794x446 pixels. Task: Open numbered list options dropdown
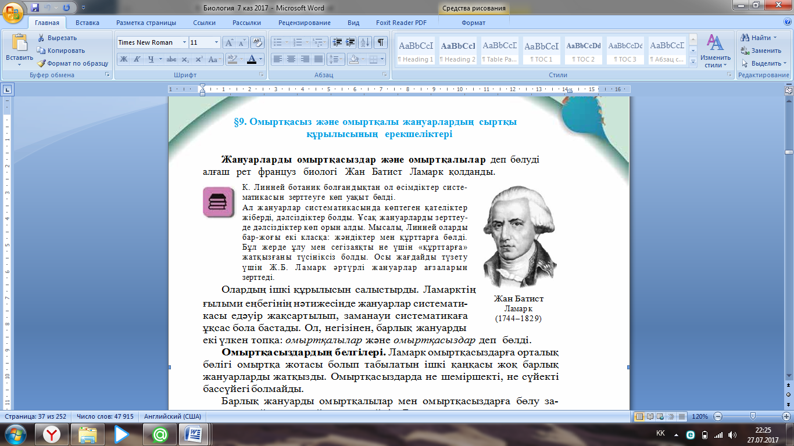click(x=305, y=42)
